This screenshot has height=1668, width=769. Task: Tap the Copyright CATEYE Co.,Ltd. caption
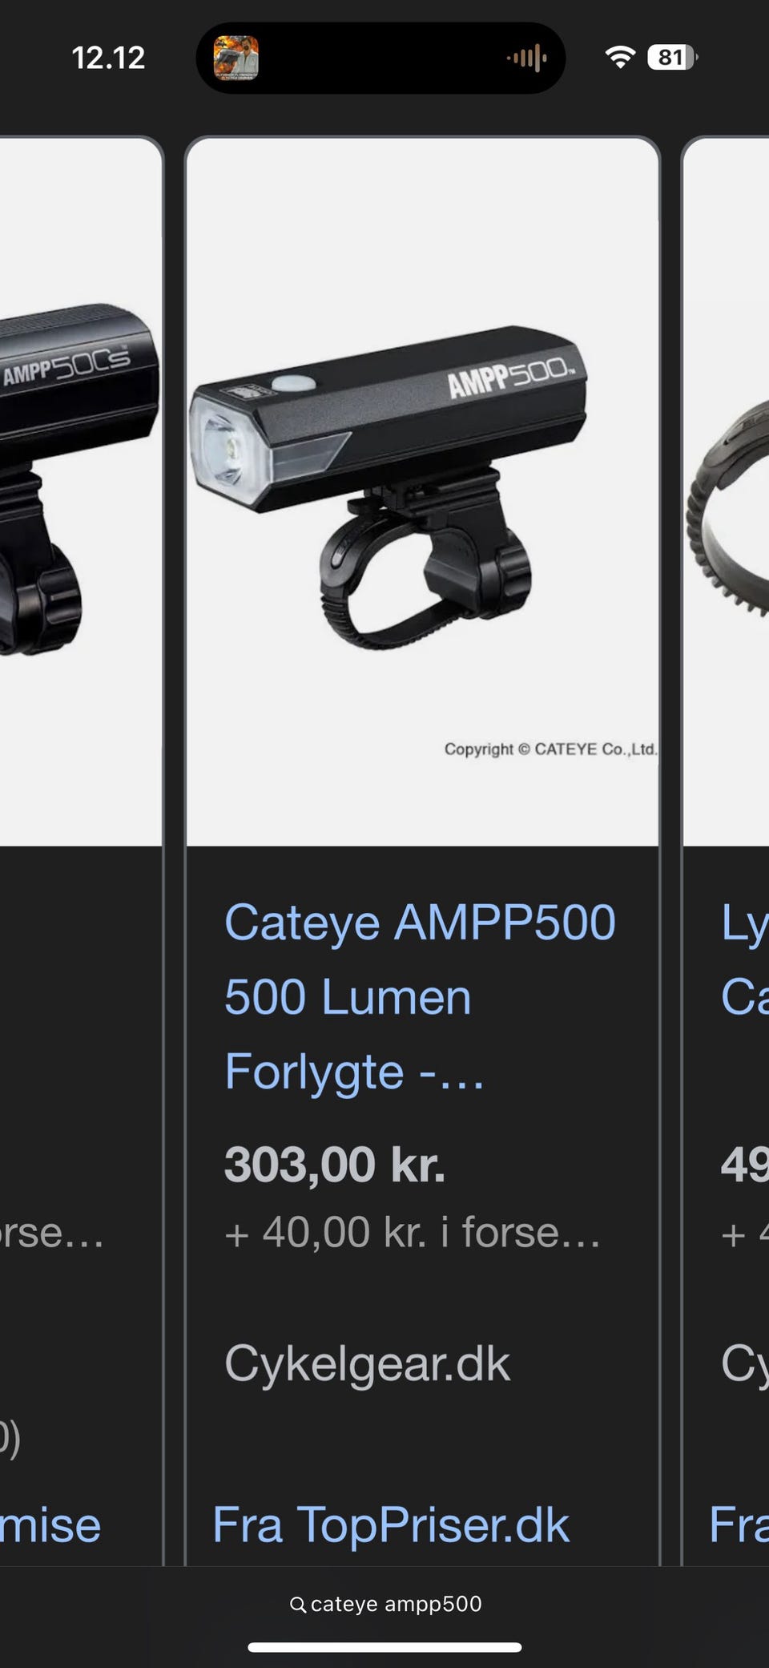(x=550, y=749)
